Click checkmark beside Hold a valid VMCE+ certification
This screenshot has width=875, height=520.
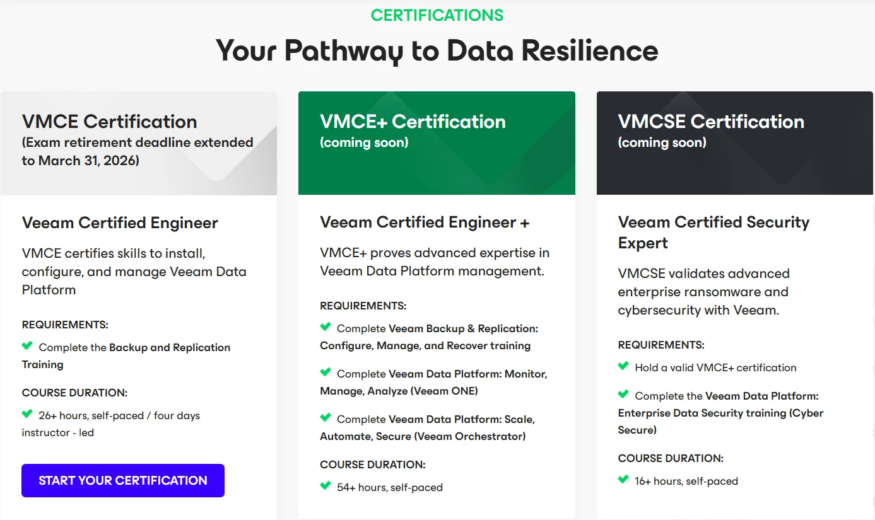(623, 366)
